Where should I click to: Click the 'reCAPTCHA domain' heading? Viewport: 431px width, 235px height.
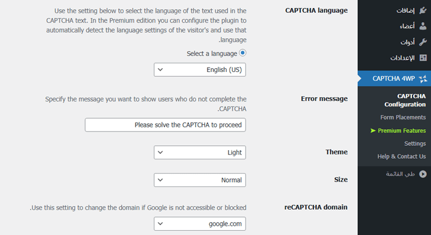click(316, 207)
